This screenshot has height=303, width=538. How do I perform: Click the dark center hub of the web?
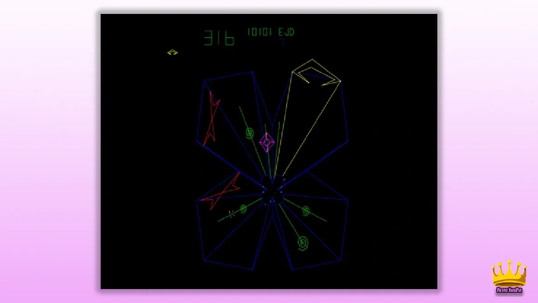tap(272, 189)
